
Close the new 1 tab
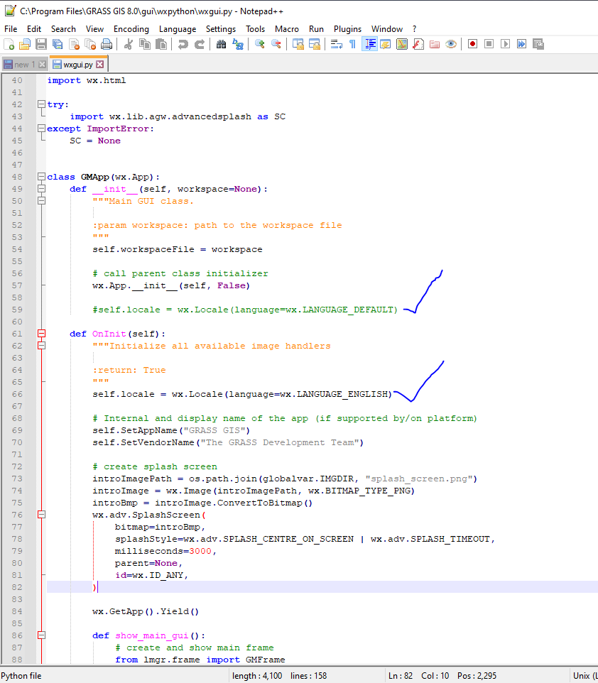coord(43,65)
